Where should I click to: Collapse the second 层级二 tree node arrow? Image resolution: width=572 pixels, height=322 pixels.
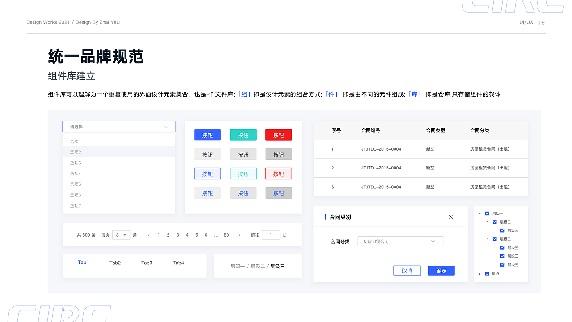tap(488, 239)
